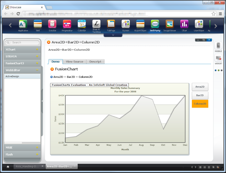Open the DataSet category icon
Viewport: 226px width, 173px height.
tap(52, 24)
